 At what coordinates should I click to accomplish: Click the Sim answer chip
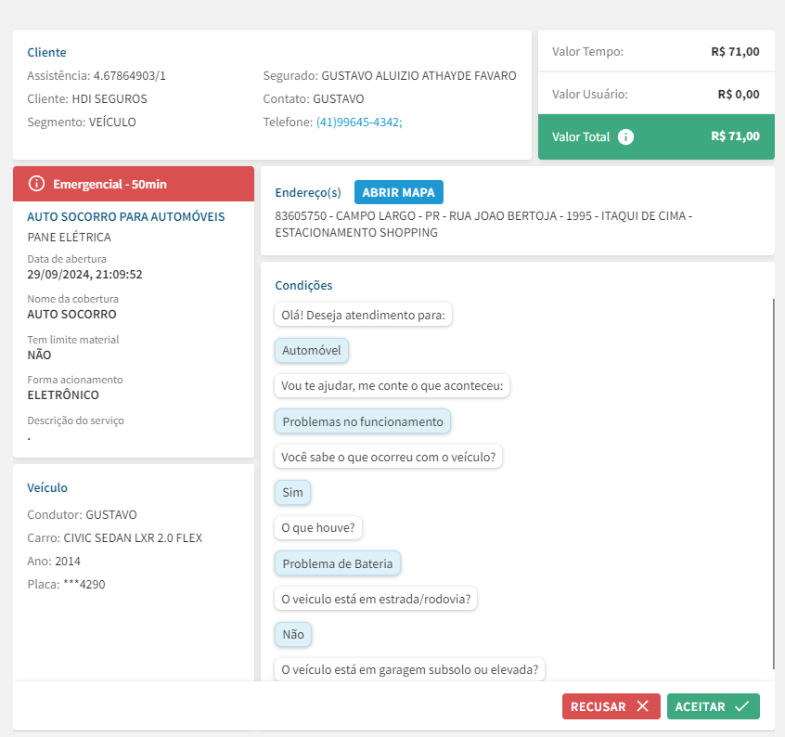(x=293, y=492)
